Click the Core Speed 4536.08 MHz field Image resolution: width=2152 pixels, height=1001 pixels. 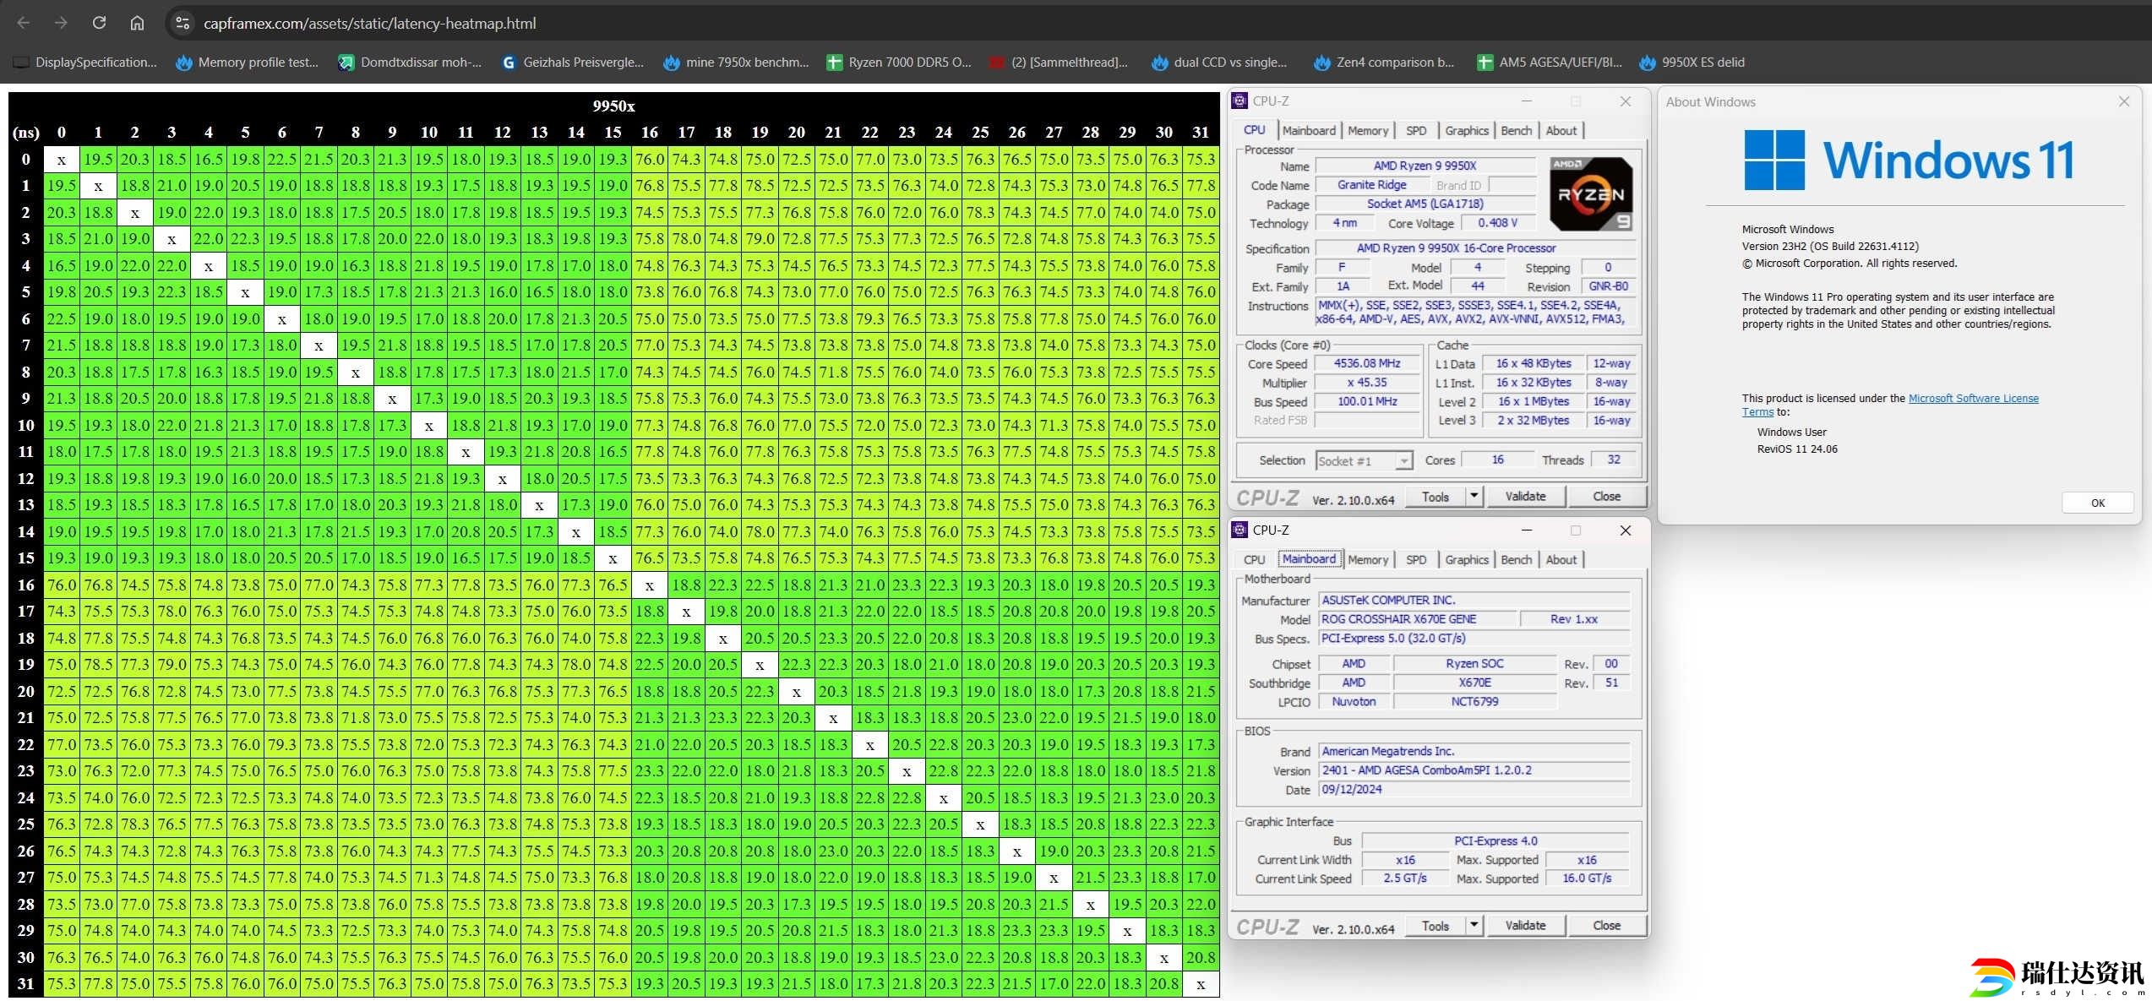(1366, 363)
